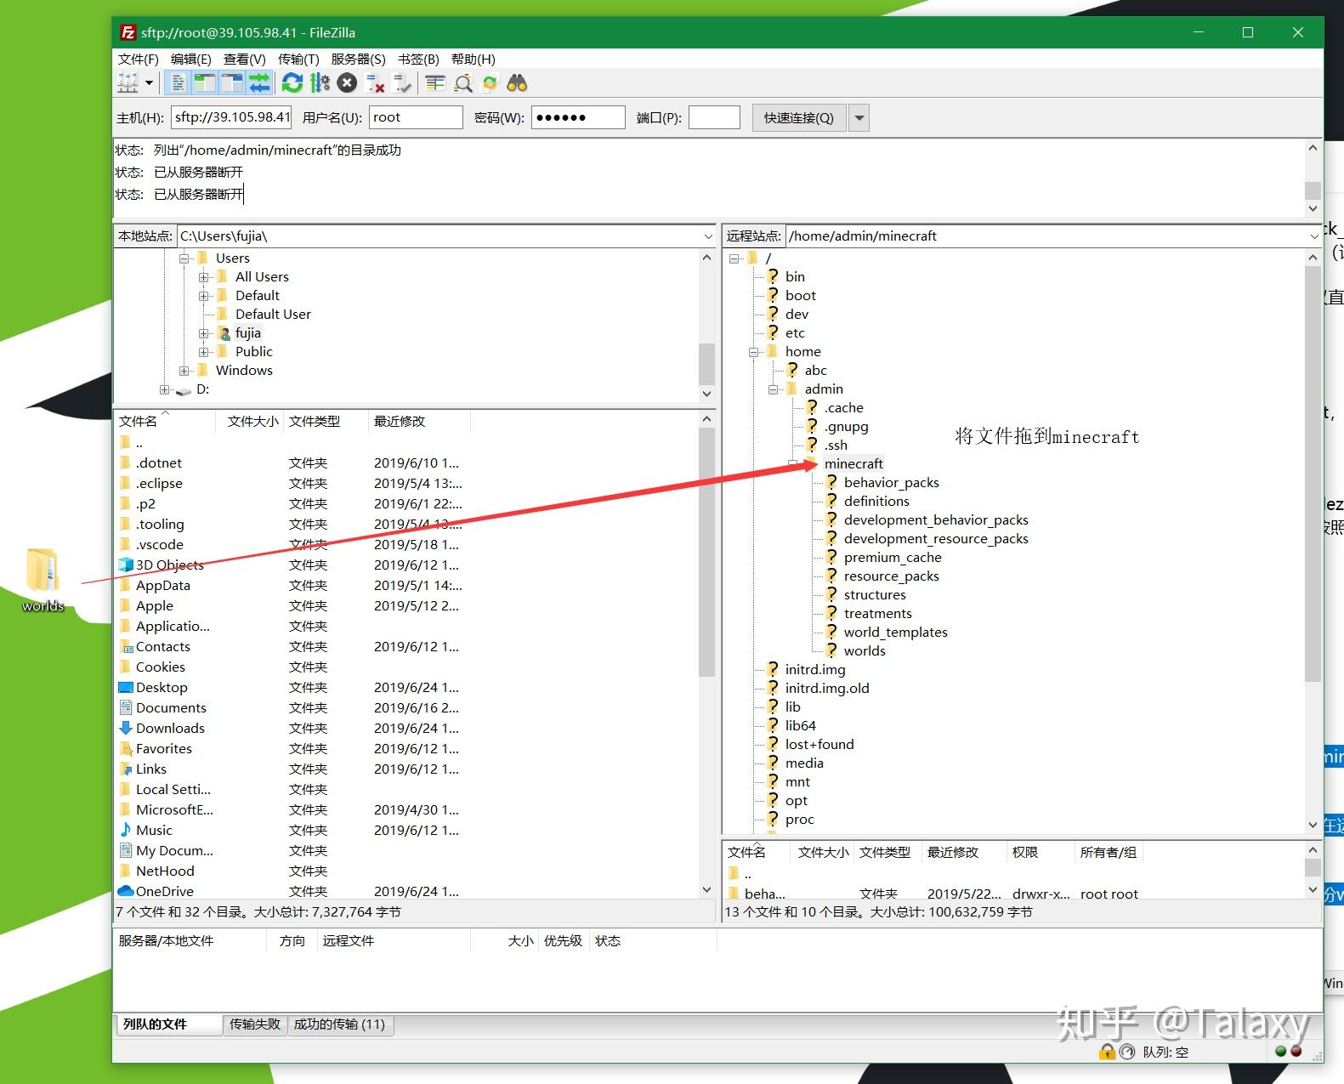Collapse the remote home folder

[753, 352]
